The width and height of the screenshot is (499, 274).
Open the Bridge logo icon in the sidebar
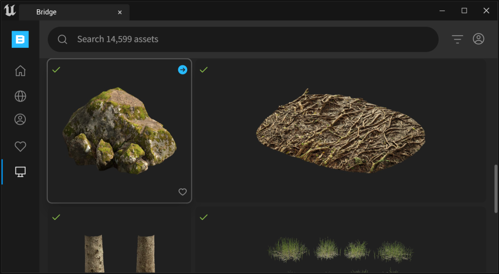tap(20, 39)
